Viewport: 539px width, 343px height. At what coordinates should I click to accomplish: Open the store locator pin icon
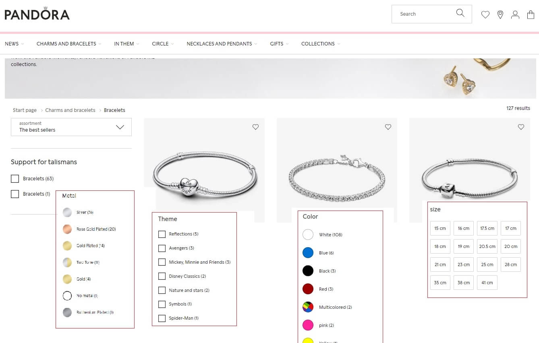click(500, 15)
